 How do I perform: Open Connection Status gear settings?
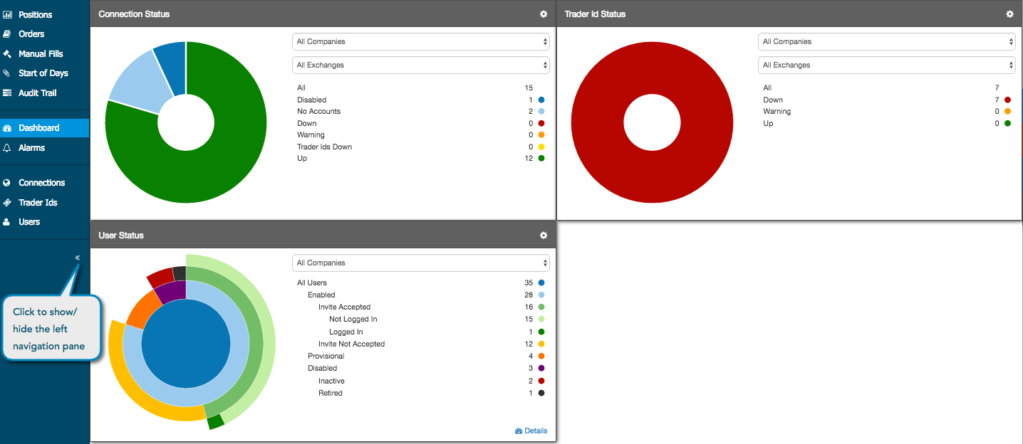point(544,14)
